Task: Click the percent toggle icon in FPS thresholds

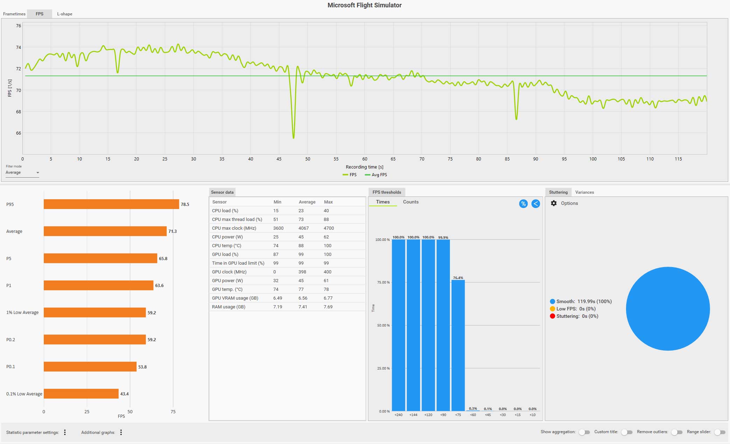Action: pyautogui.click(x=523, y=204)
